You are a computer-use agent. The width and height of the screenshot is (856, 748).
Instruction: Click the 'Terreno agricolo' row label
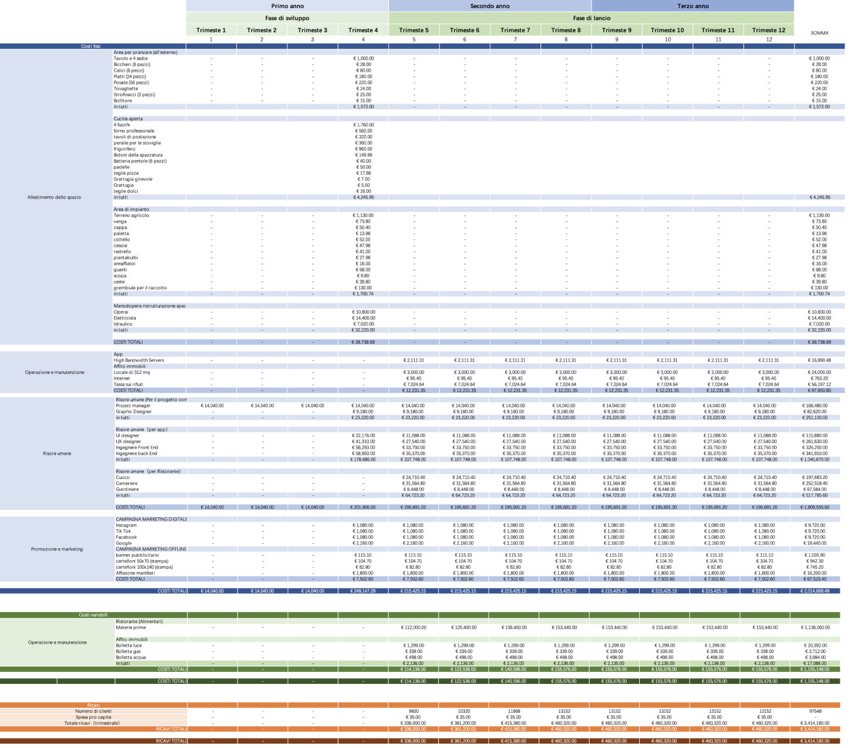131,215
